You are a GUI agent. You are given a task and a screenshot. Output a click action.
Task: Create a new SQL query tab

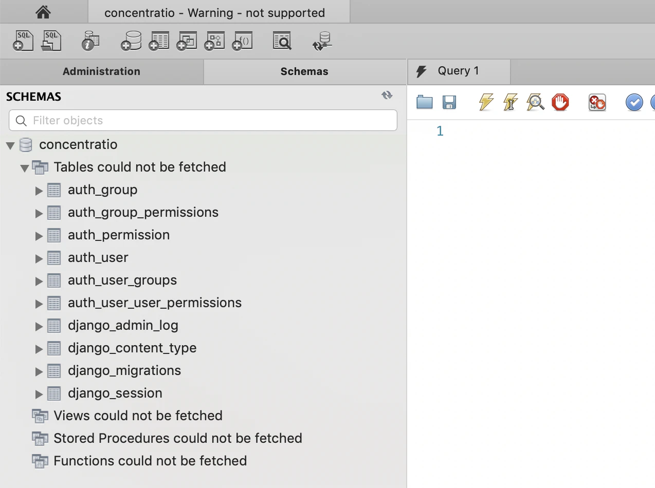pyautogui.click(x=23, y=41)
